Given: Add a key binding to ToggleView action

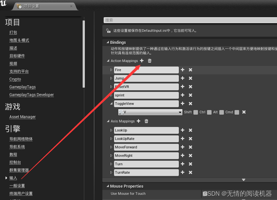Looking at the screenshot, I should (182, 103).
